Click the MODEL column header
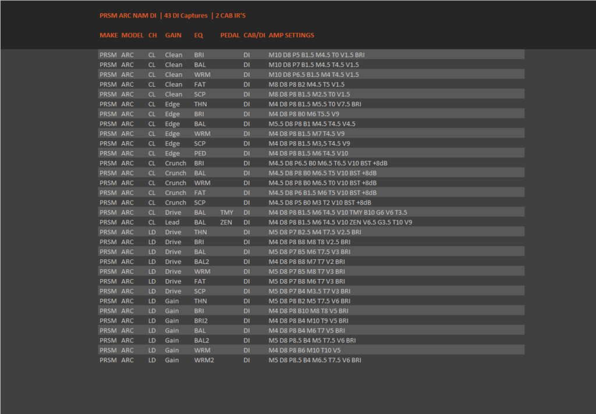The width and height of the screenshot is (596, 414). (132, 35)
